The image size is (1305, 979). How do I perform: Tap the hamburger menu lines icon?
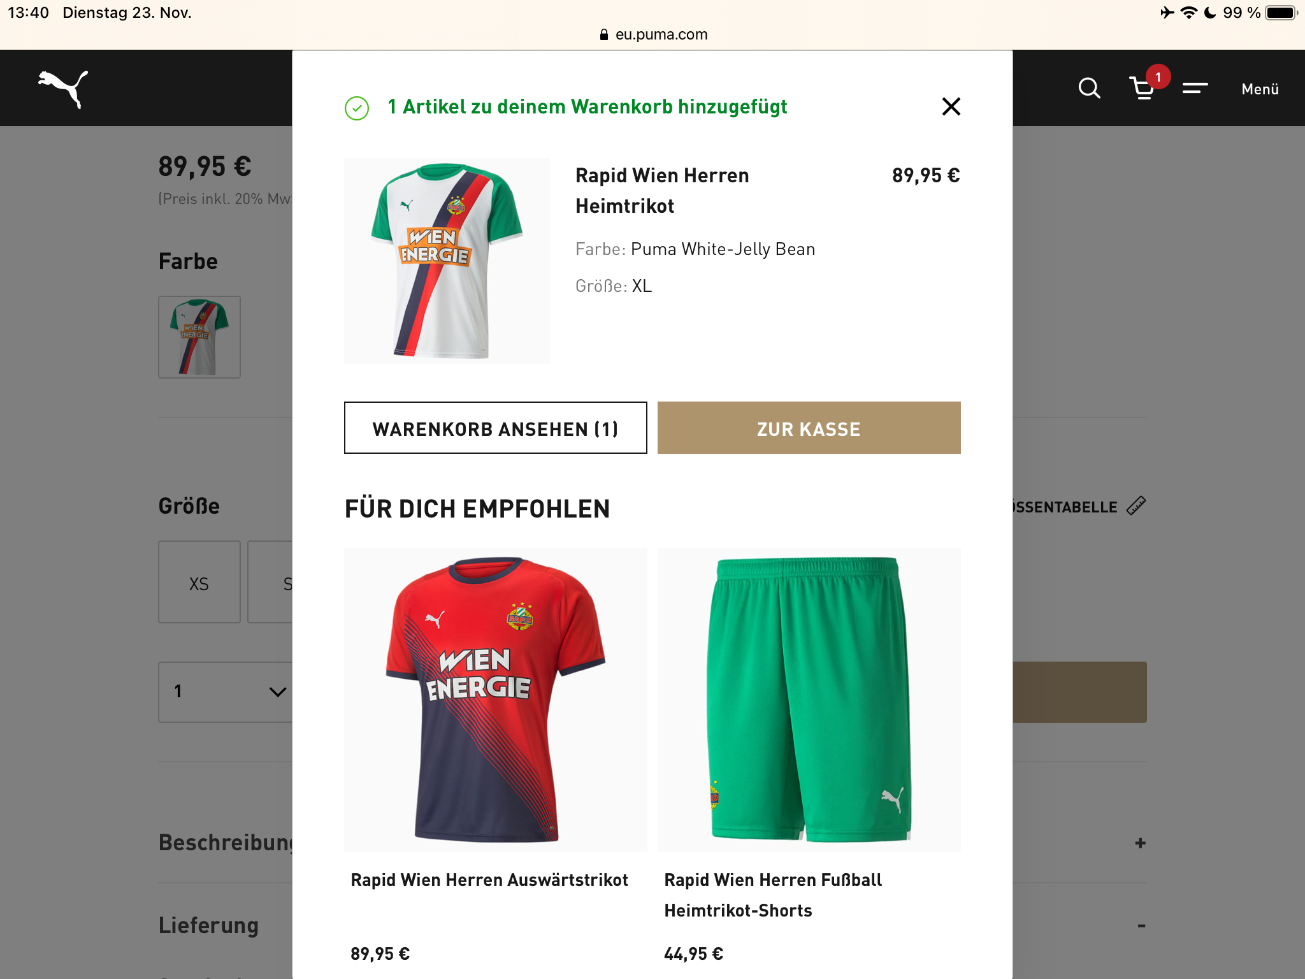coord(1195,89)
